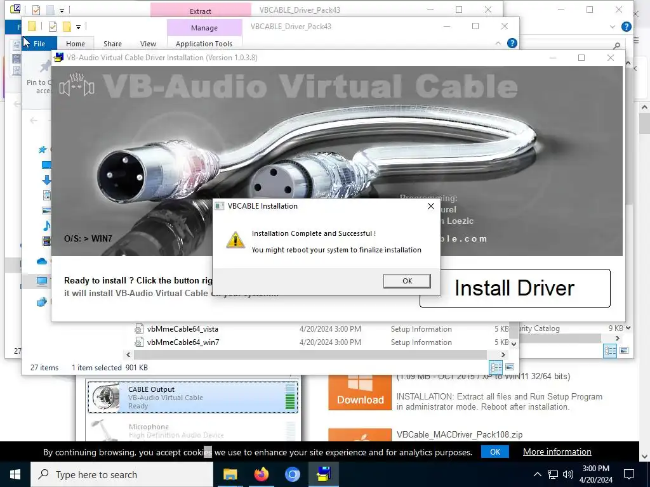
Task: Click the Large icons view button in front Explorer
Action: tap(510, 367)
